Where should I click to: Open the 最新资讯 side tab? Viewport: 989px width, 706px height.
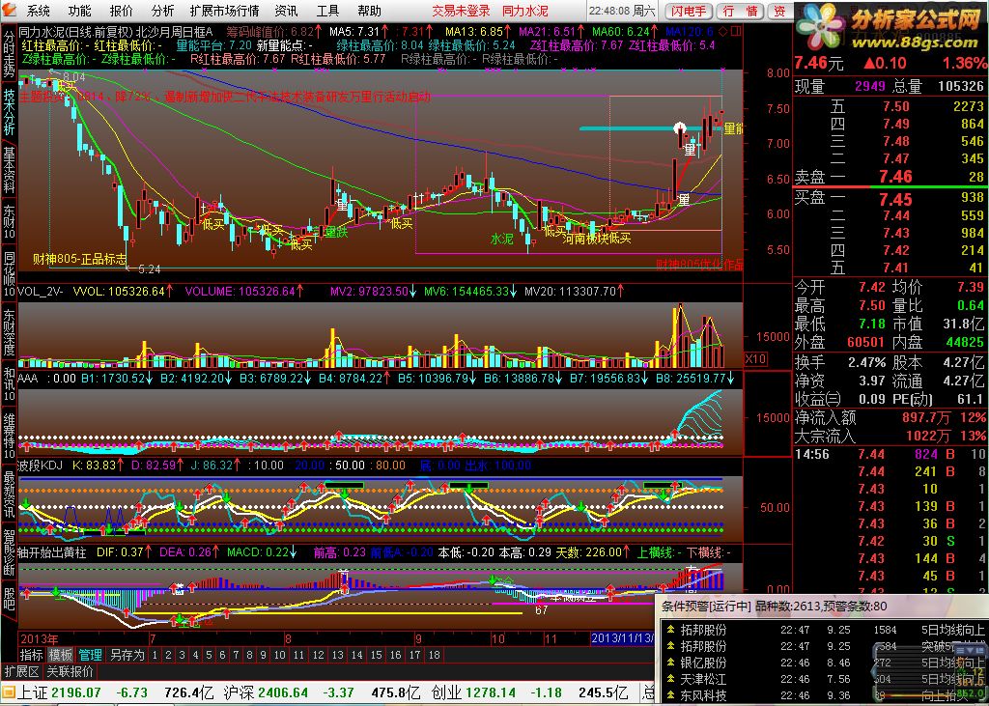coord(9,494)
